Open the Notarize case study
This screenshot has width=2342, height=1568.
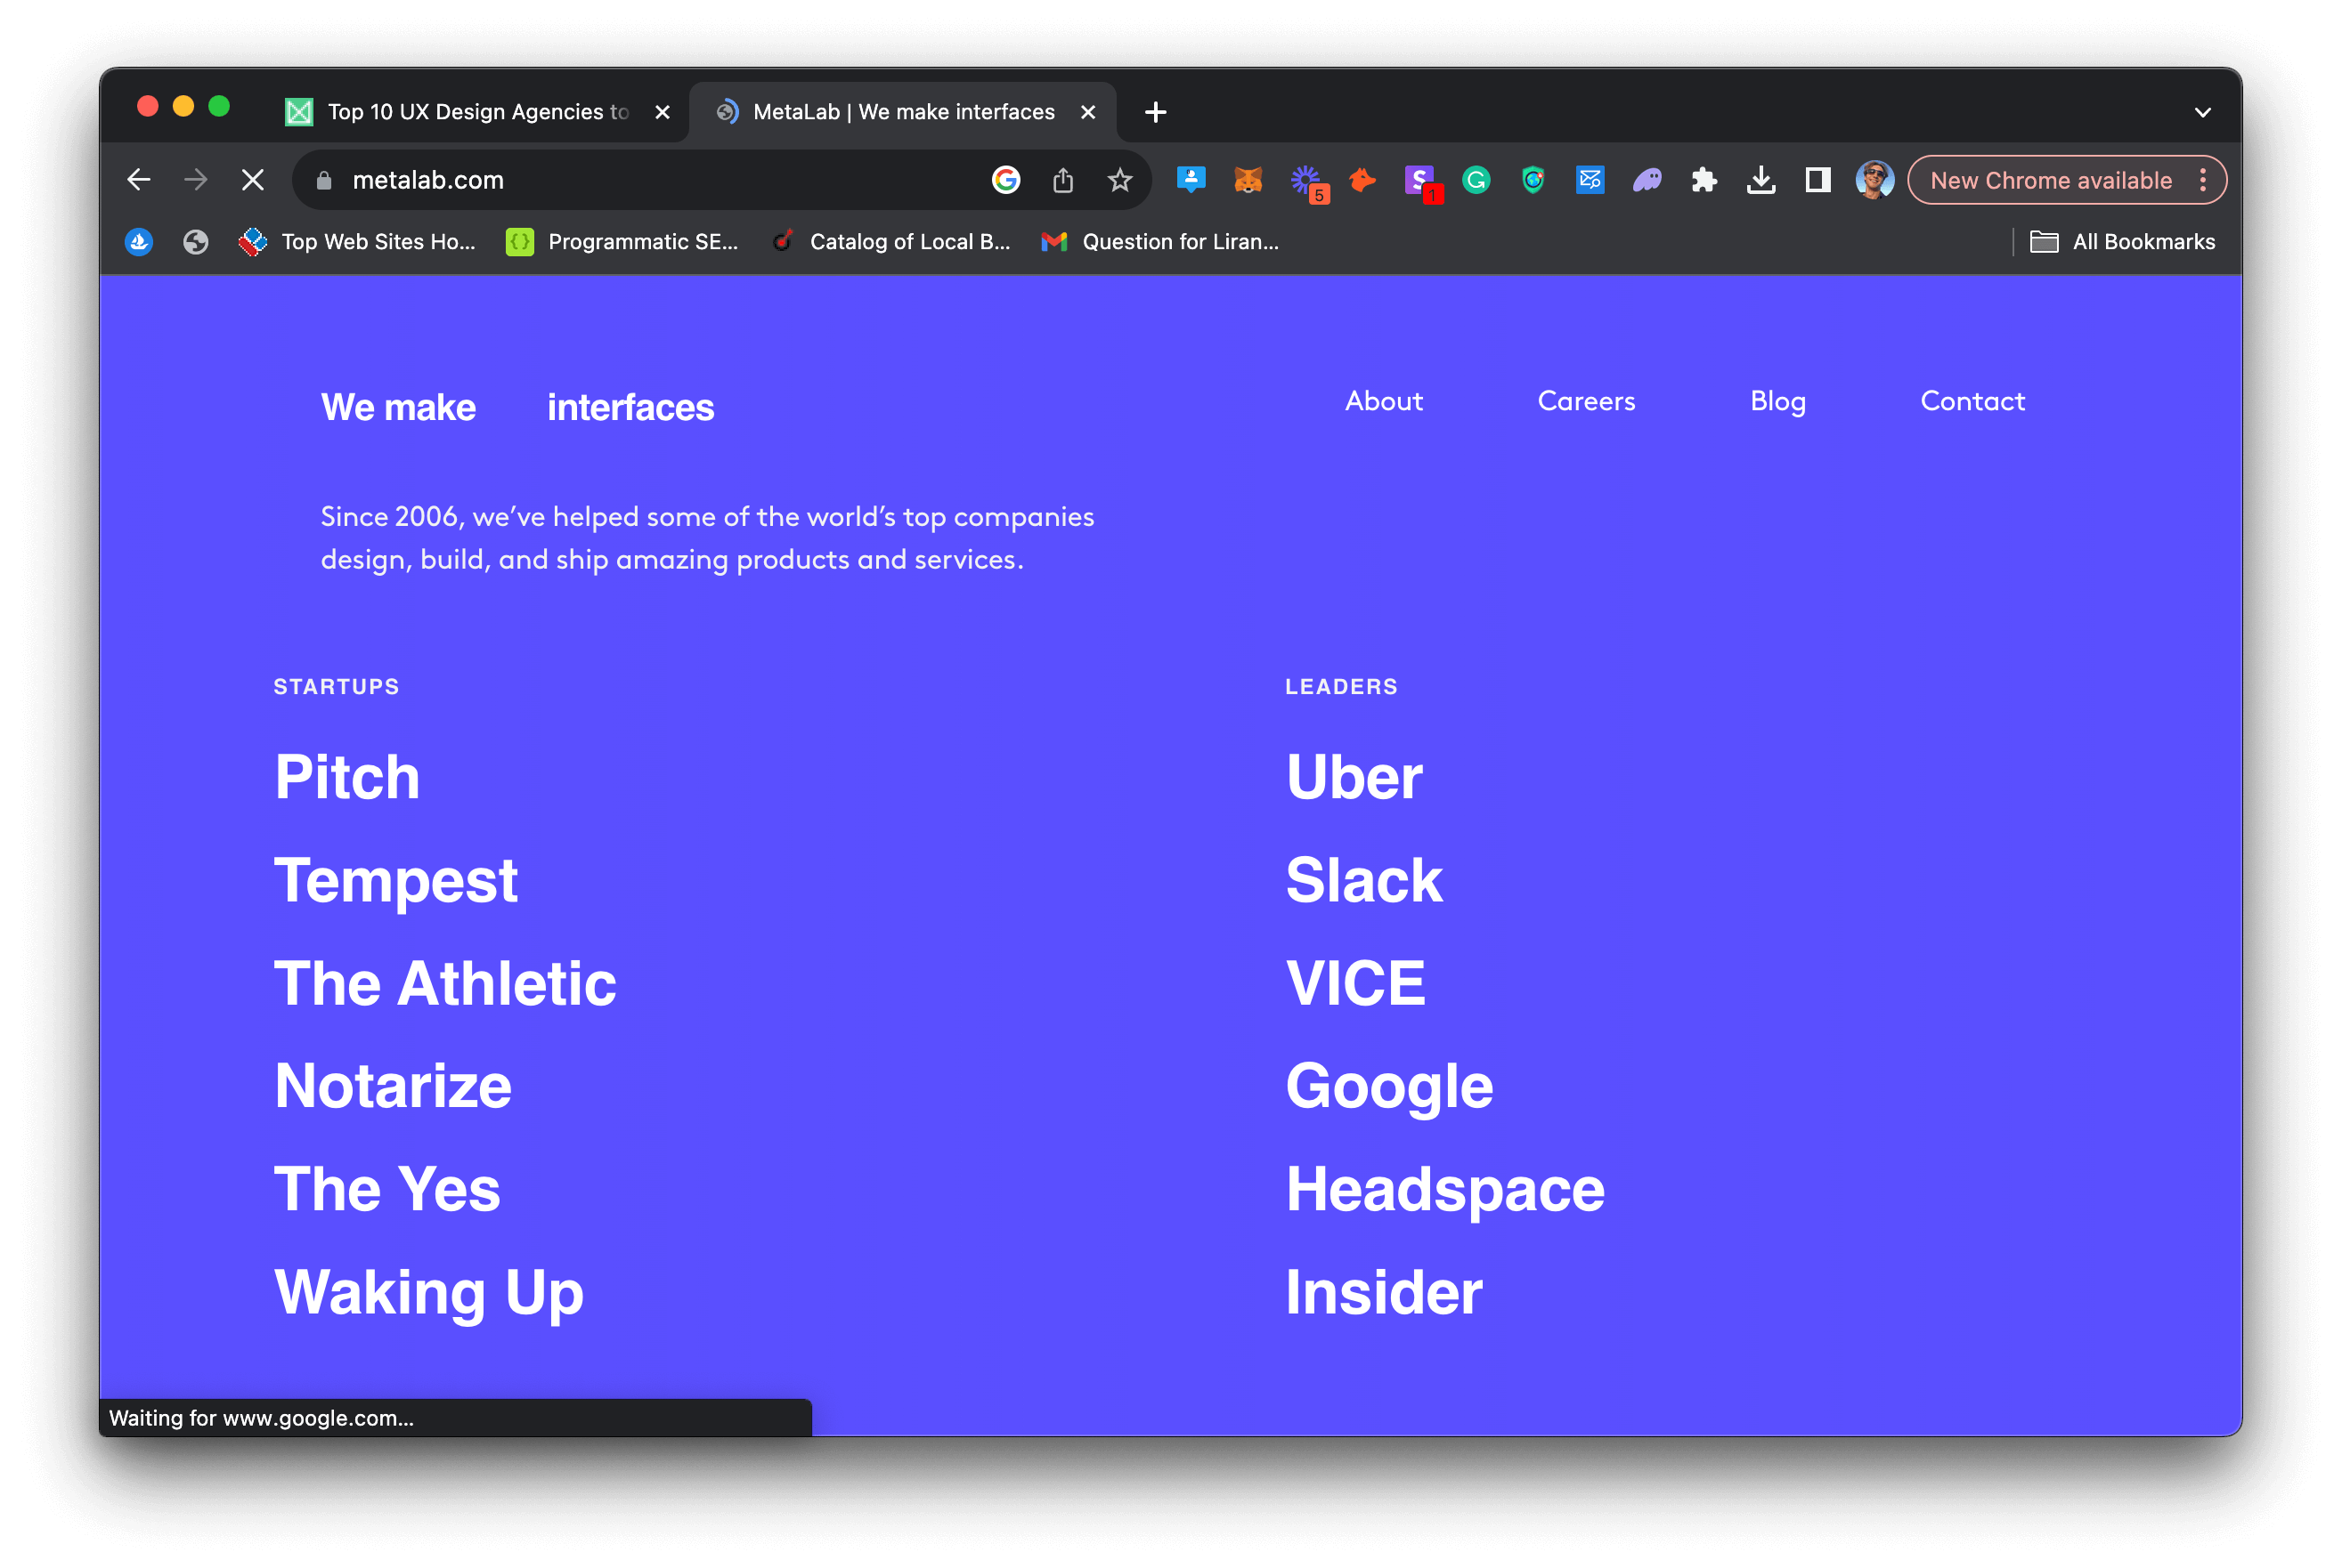click(x=392, y=1086)
